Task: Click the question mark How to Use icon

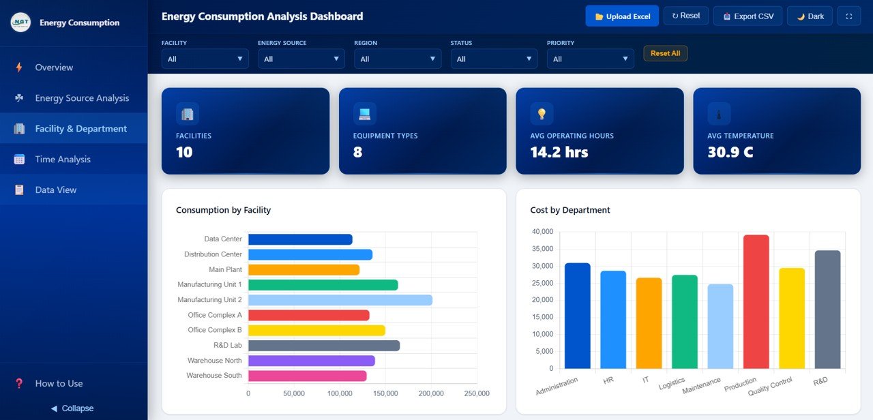Action: click(19, 383)
